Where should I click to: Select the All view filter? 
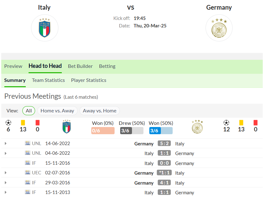(x=29, y=111)
